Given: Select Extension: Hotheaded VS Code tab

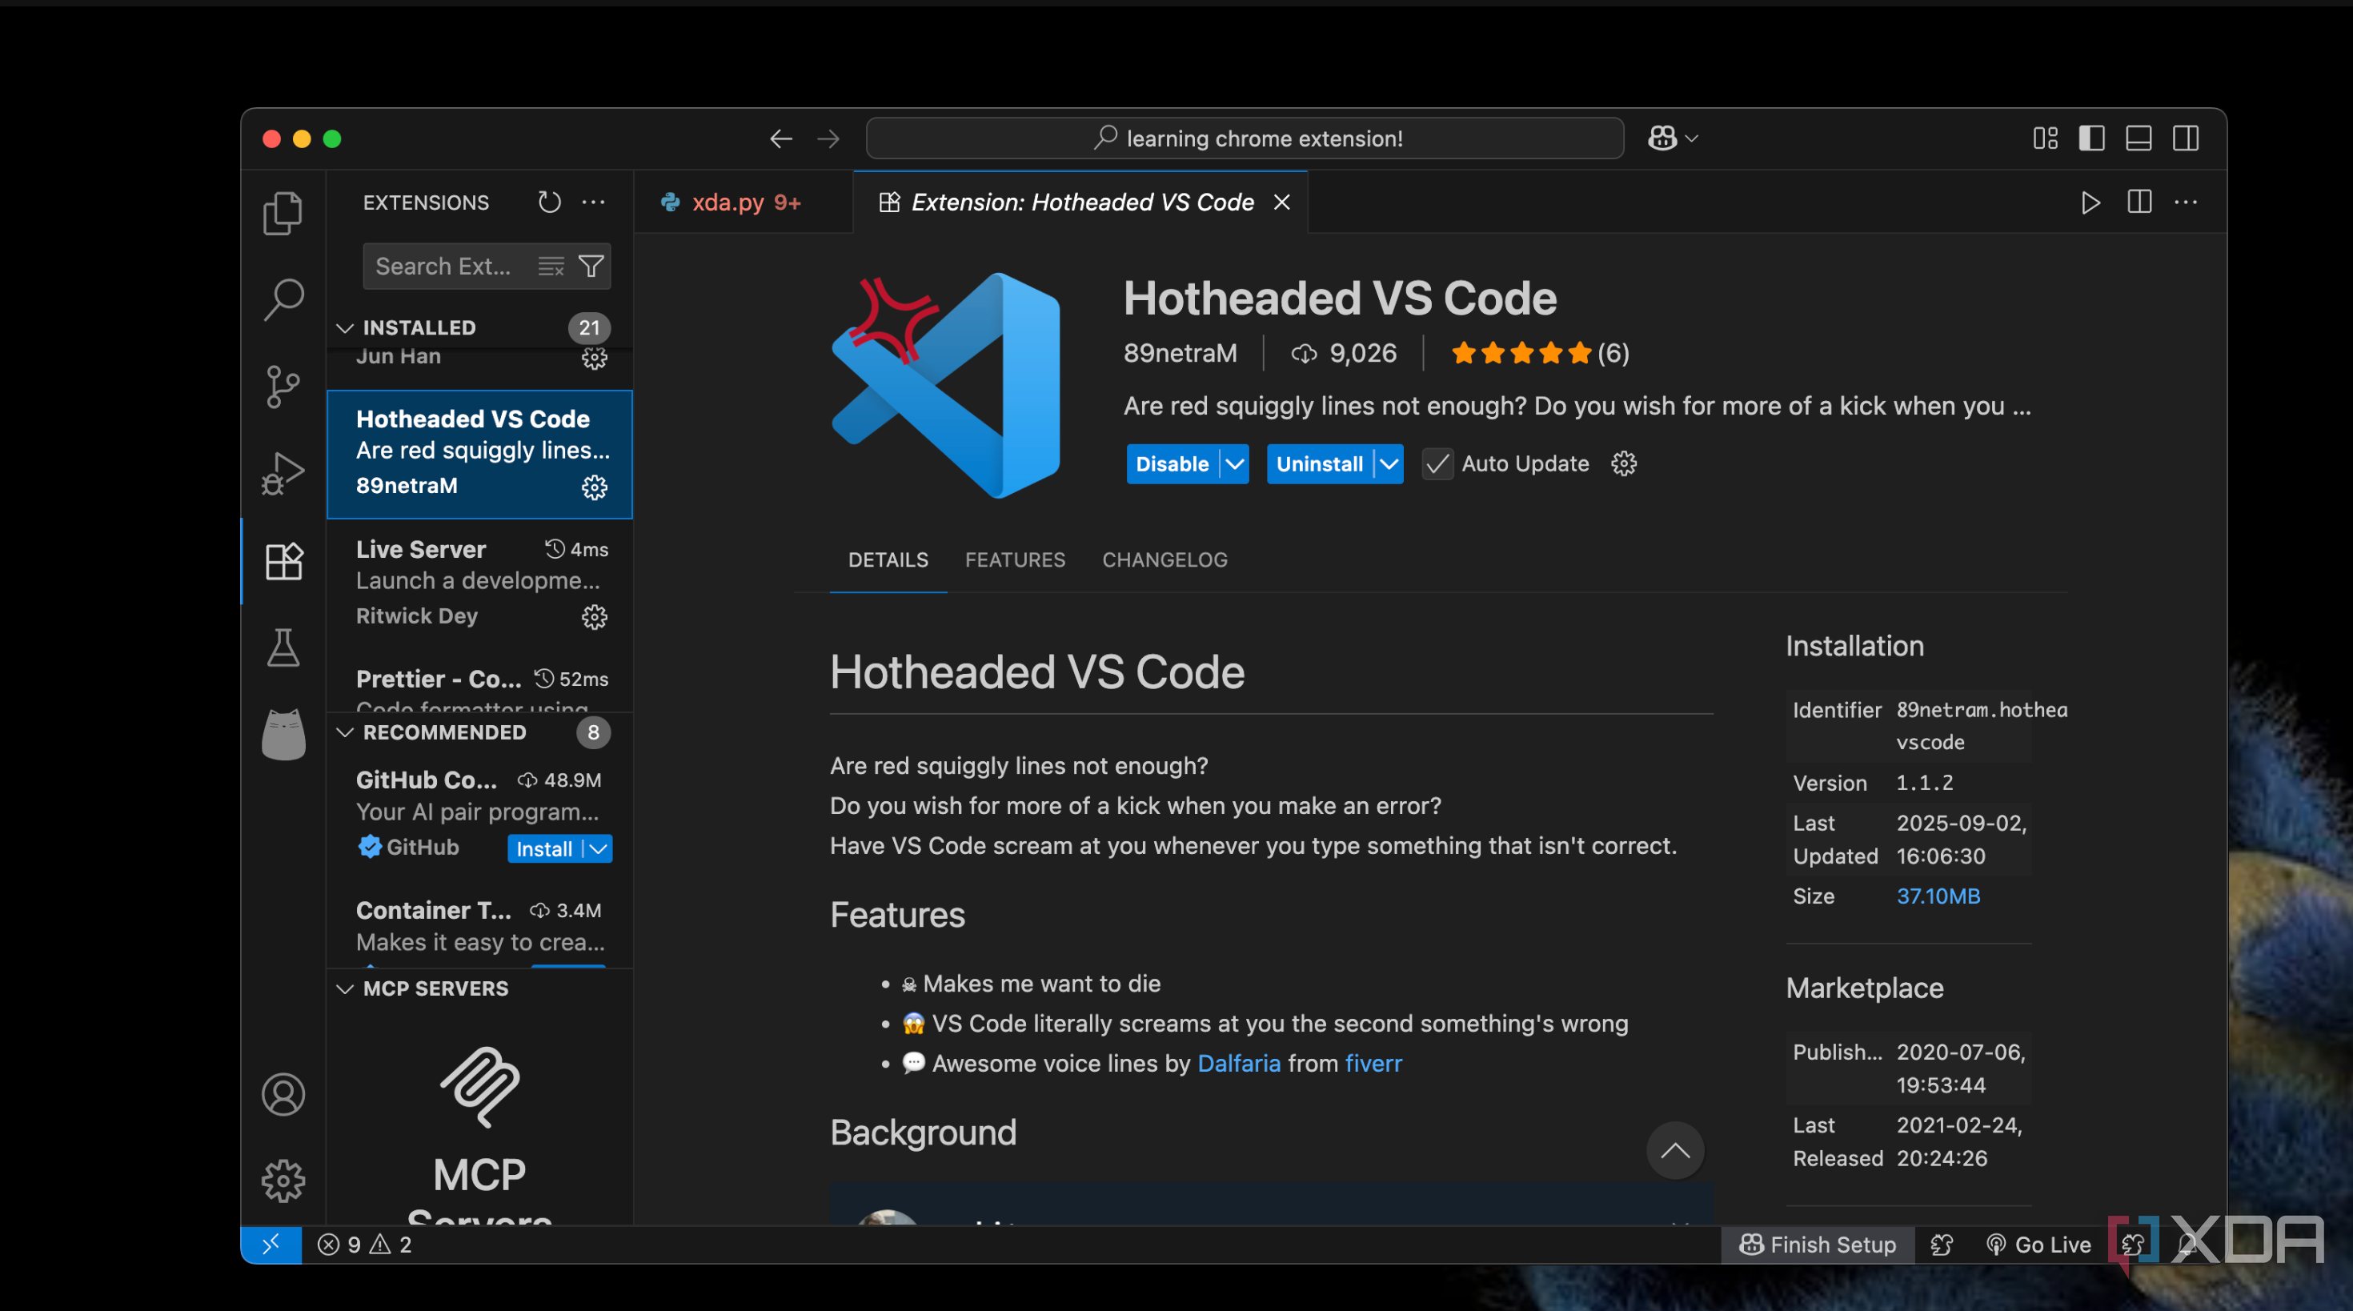Looking at the screenshot, I should pos(1081,202).
